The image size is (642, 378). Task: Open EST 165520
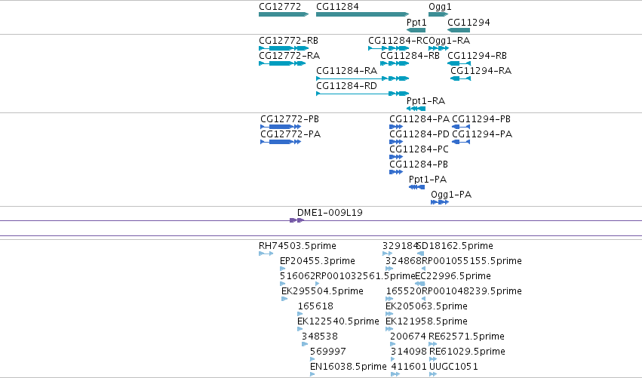coord(404,291)
